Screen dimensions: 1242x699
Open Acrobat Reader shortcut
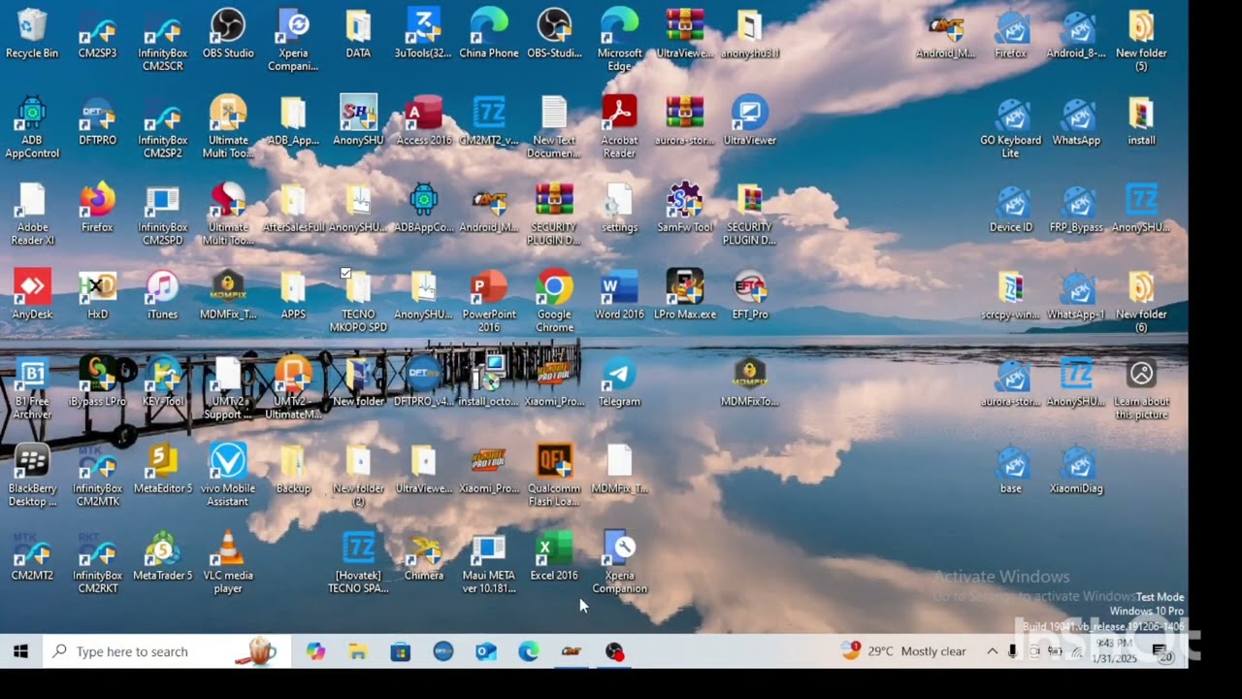pyautogui.click(x=619, y=127)
